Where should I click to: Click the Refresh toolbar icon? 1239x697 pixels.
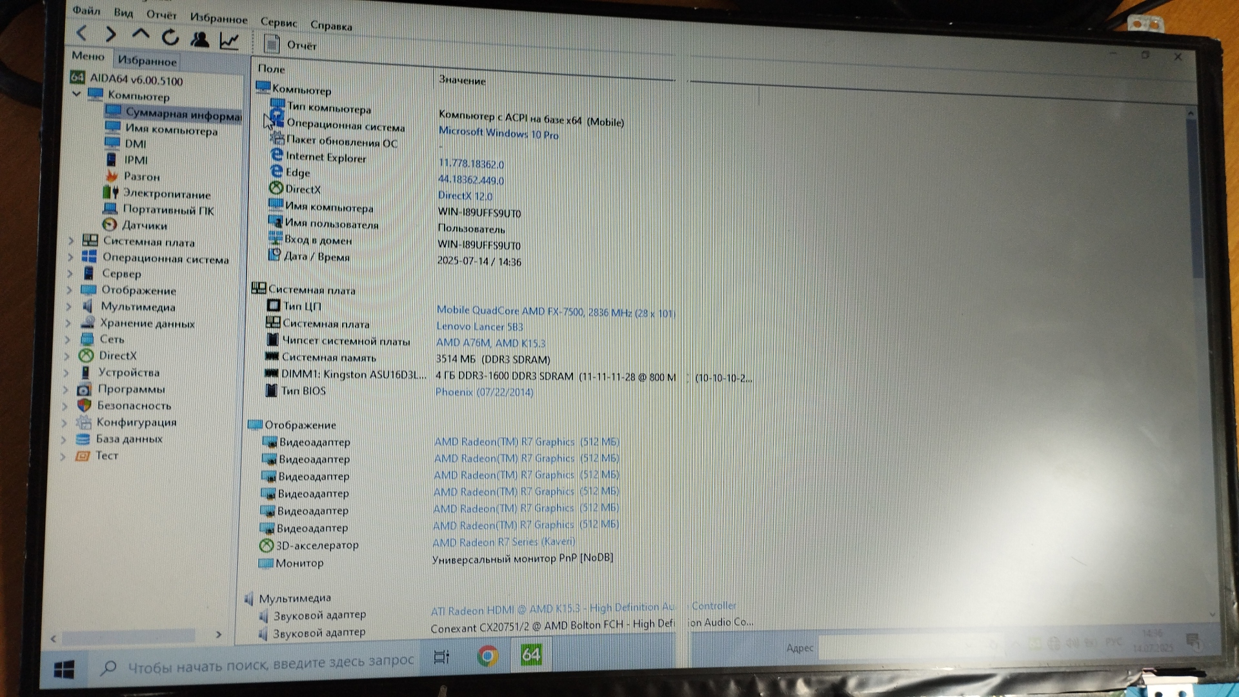coord(170,37)
